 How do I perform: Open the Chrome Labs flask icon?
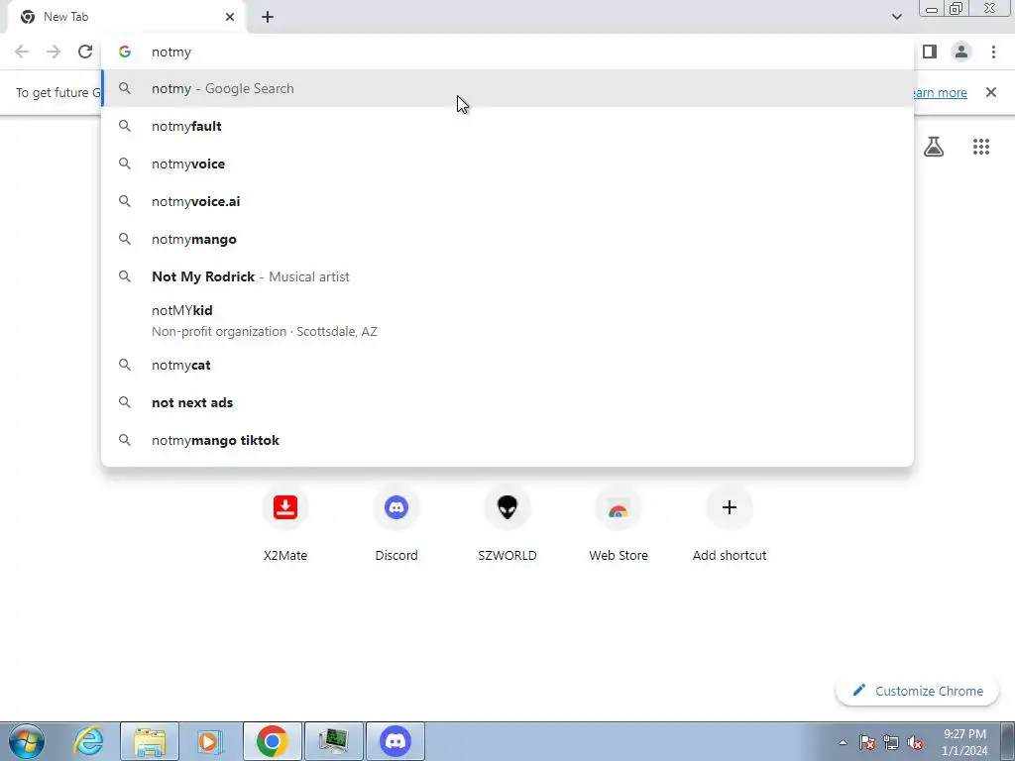934,147
